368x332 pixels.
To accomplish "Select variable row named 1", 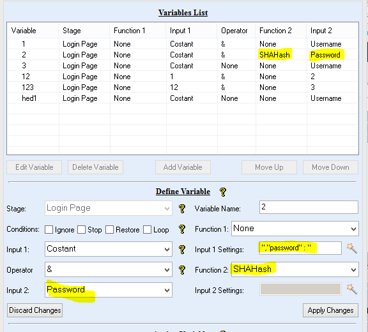I will click(x=183, y=44).
